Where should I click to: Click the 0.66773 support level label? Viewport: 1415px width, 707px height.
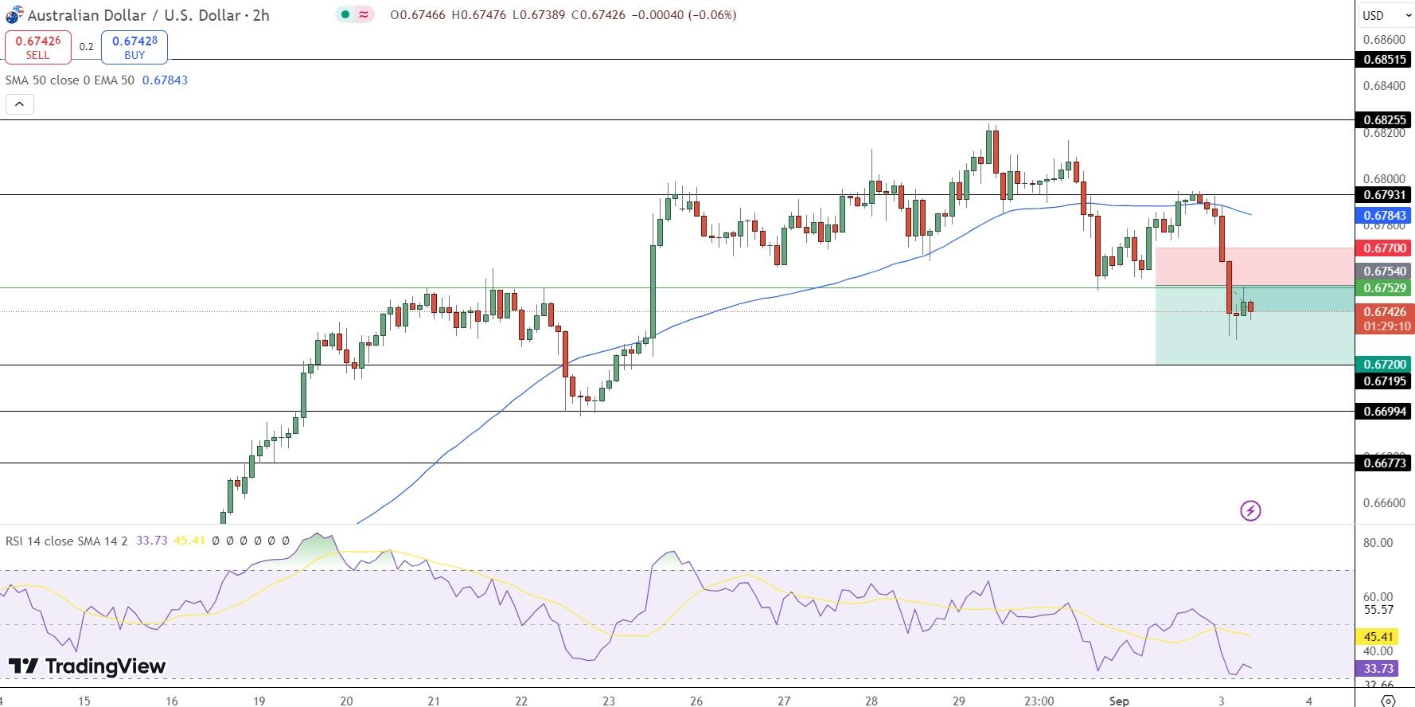(1384, 463)
